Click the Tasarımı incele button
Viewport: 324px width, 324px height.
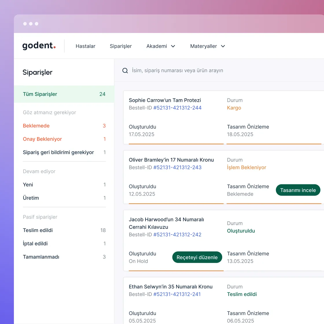click(298, 190)
